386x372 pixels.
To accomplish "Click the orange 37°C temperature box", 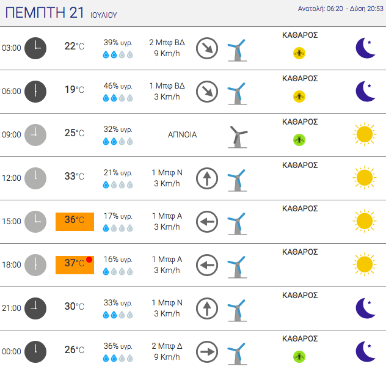I will pos(75,265).
